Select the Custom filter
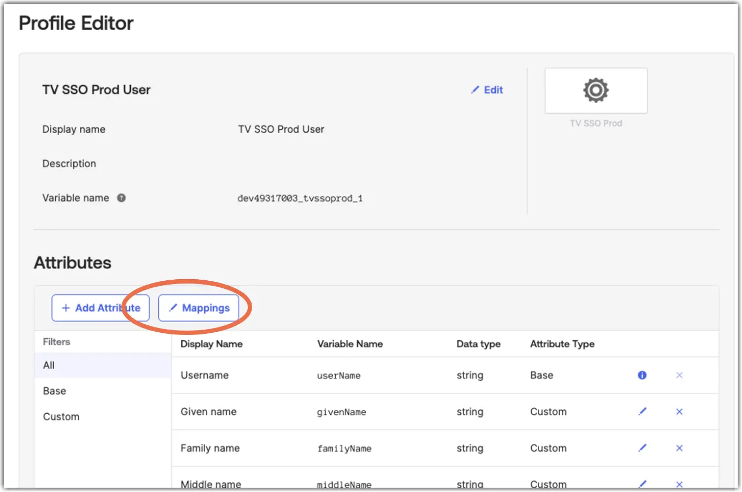Image resolution: width=742 pixels, height=492 pixels. tap(102, 417)
